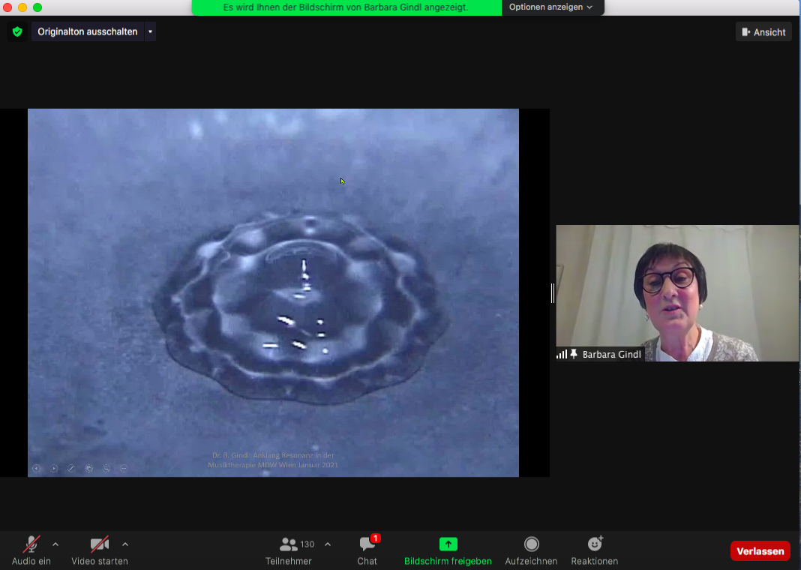This screenshot has width=801, height=570.
Task: Open the Optionen anzeigen menu
Action: pos(551,7)
